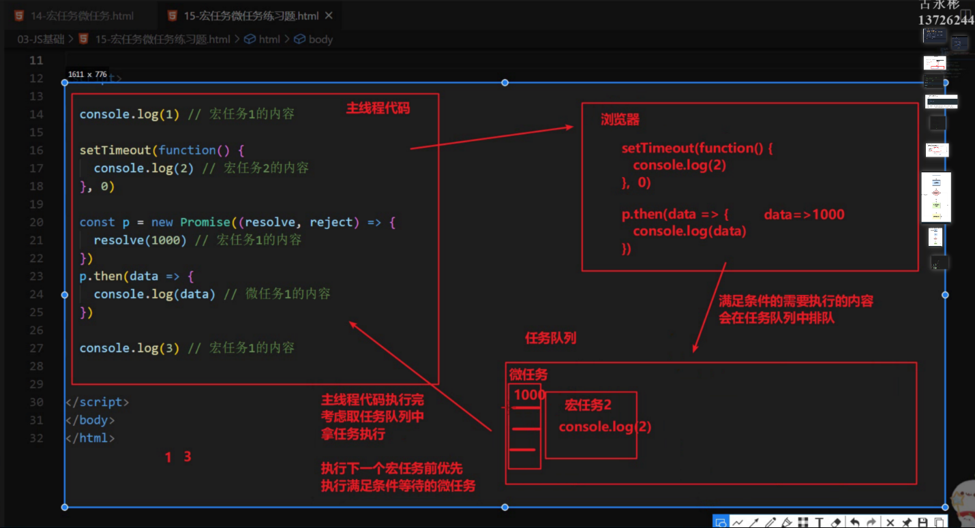
Task: Undo the last annotation
Action: tap(855, 523)
